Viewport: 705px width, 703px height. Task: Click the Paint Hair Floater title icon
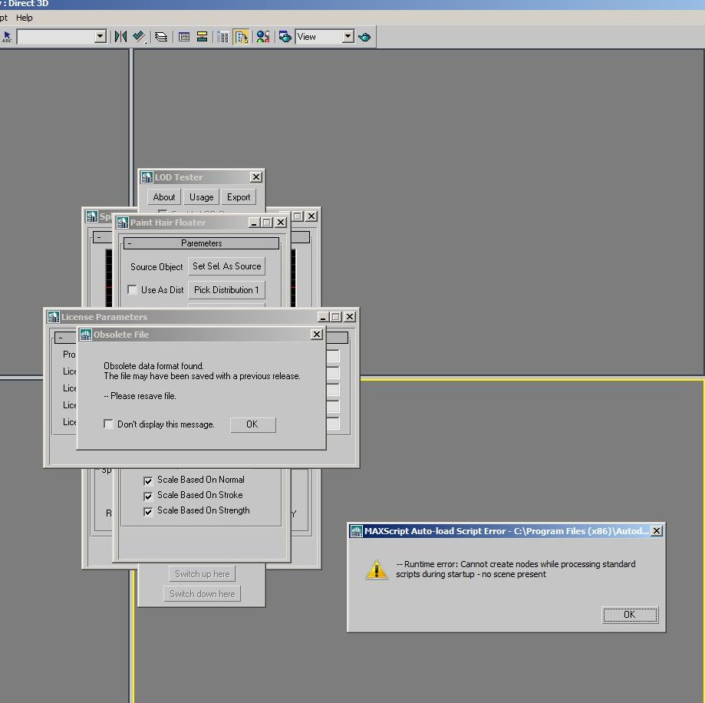pyautogui.click(x=122, y=223)
